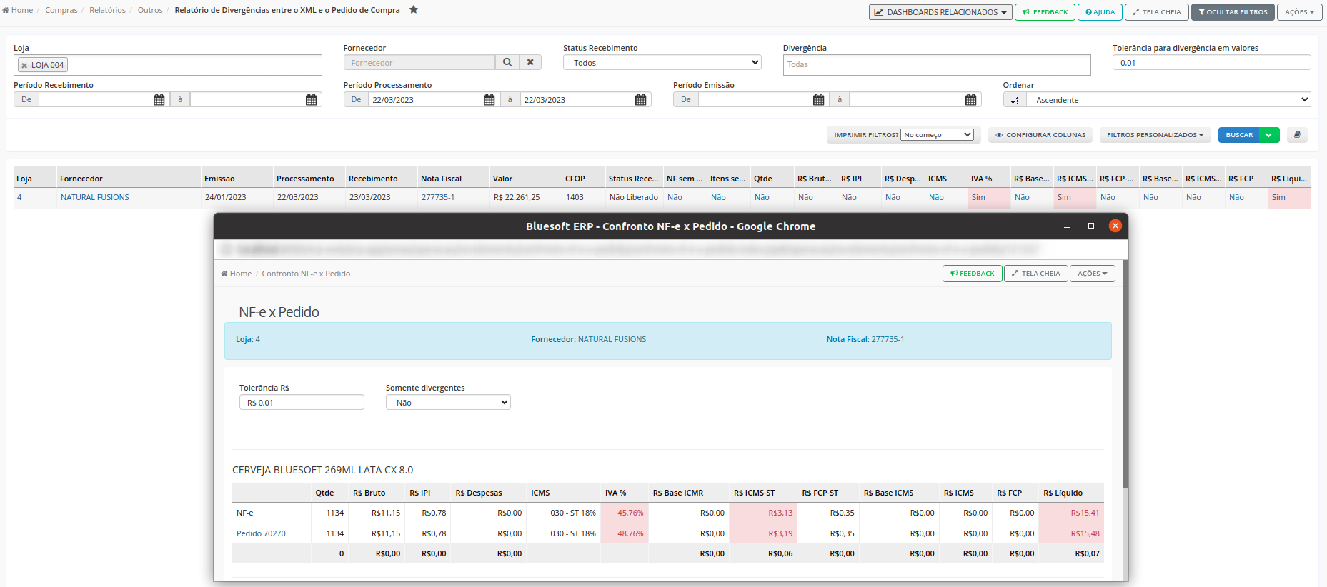Expand the Somente divergentes dropdown
Viewport: 1327px width, 587px height.
tap(448, 403)
